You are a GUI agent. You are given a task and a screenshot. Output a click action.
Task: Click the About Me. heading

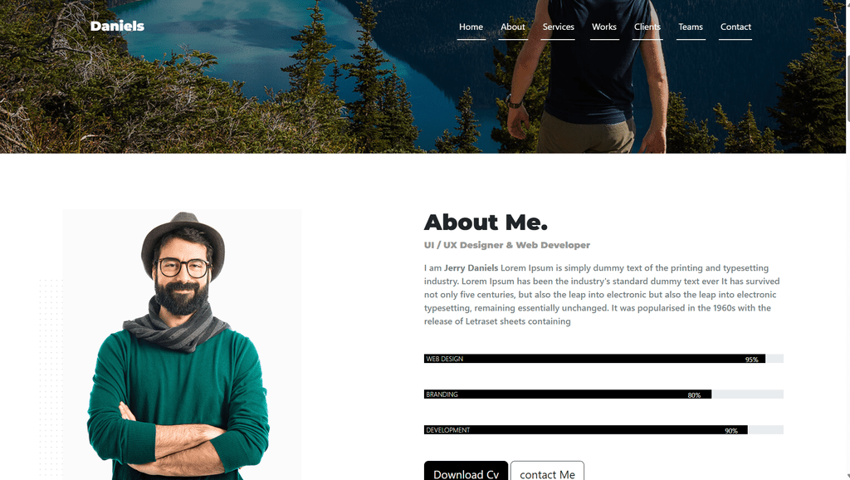486,223
